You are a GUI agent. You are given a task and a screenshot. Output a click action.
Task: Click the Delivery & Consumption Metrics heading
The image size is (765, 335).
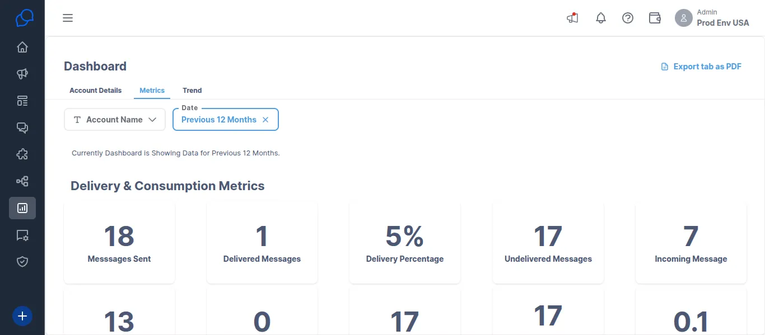pyautogui.click(x=167, y=186)
